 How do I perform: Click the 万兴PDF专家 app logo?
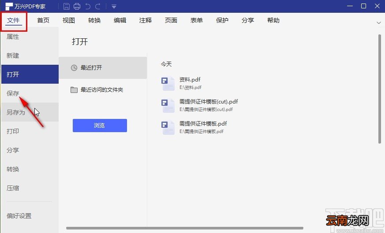[x=9, y=6]
